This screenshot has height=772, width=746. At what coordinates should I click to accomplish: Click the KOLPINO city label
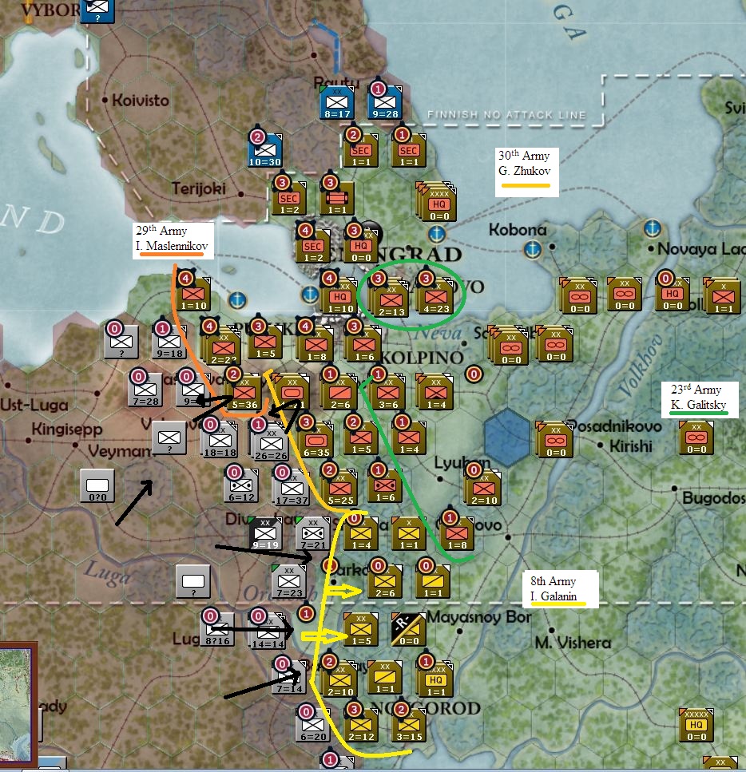tap(422, 358)
